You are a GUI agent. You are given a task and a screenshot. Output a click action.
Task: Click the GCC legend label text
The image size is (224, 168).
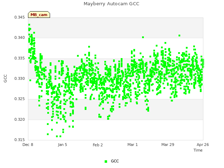[x=115, y=161]
